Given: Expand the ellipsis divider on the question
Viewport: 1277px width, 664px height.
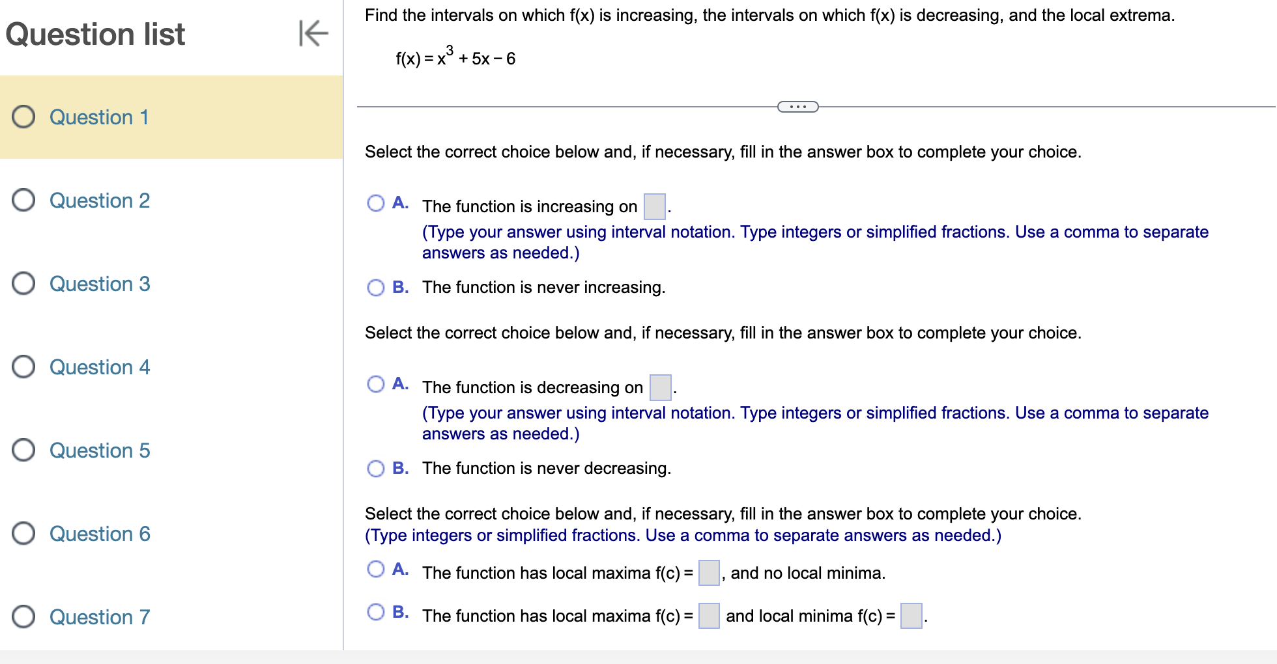Looking at the screenshot, I should click(x=797, y=106).
